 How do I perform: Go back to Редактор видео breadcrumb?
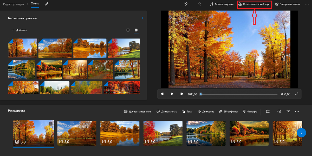[13, 4]
